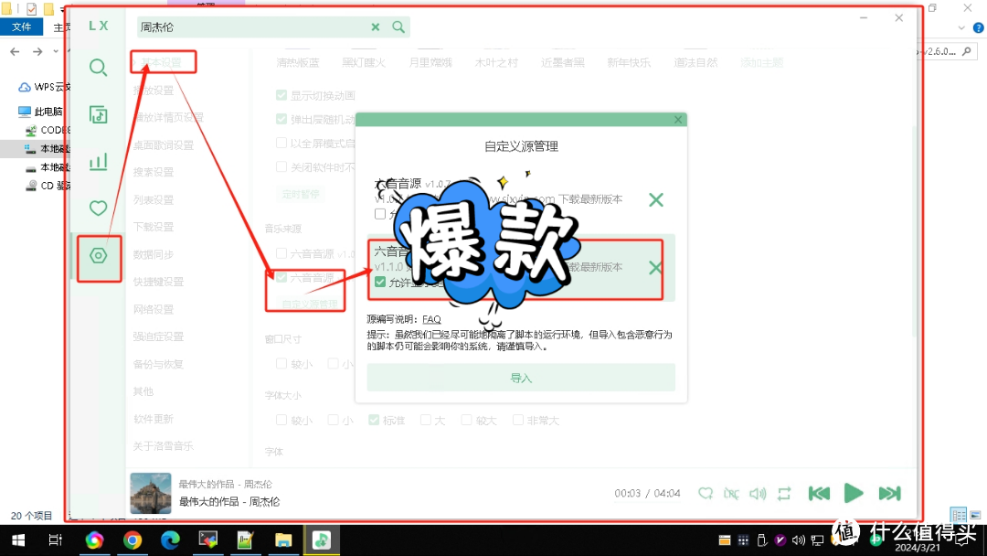Open 快捷键设置 settings section
The width and height of the screenshot is (987, 556).
coord(159,282)
